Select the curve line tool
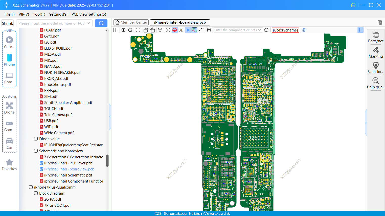This screenshot has width=385, height=216. 201,30
